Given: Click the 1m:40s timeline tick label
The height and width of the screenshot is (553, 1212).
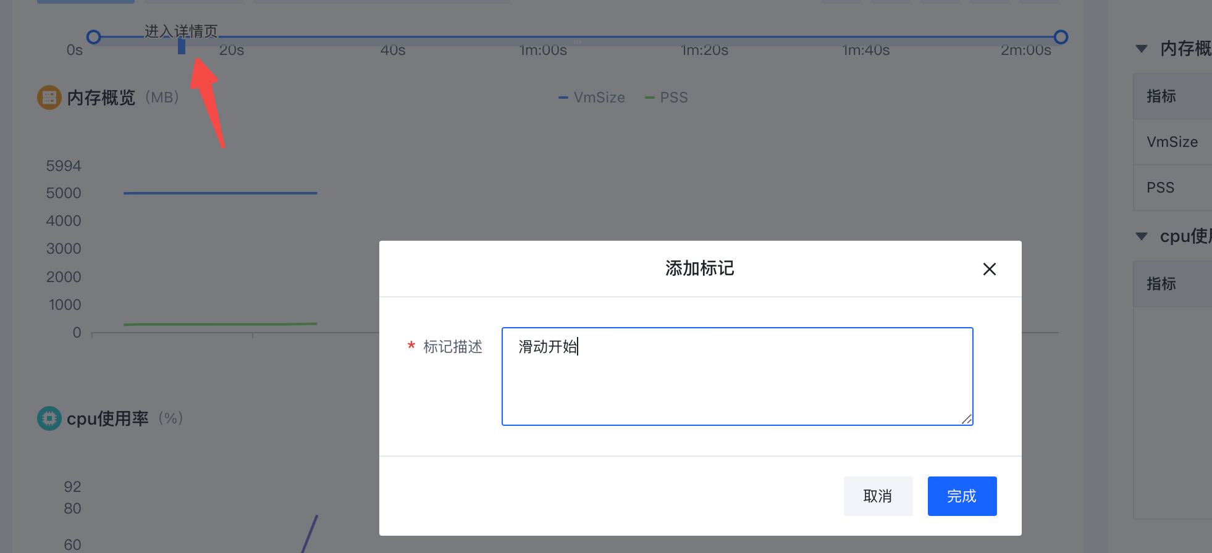Looking at the screenshot, I should [x=865, y=51].
